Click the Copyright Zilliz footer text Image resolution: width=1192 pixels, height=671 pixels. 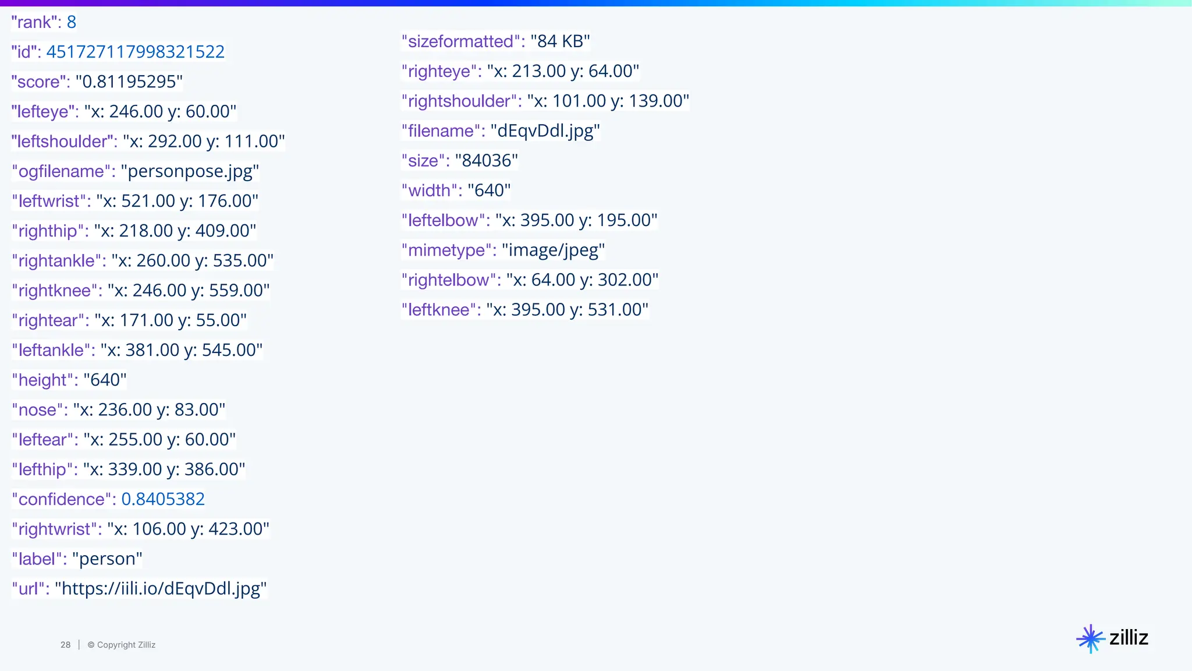click(122, 645)
